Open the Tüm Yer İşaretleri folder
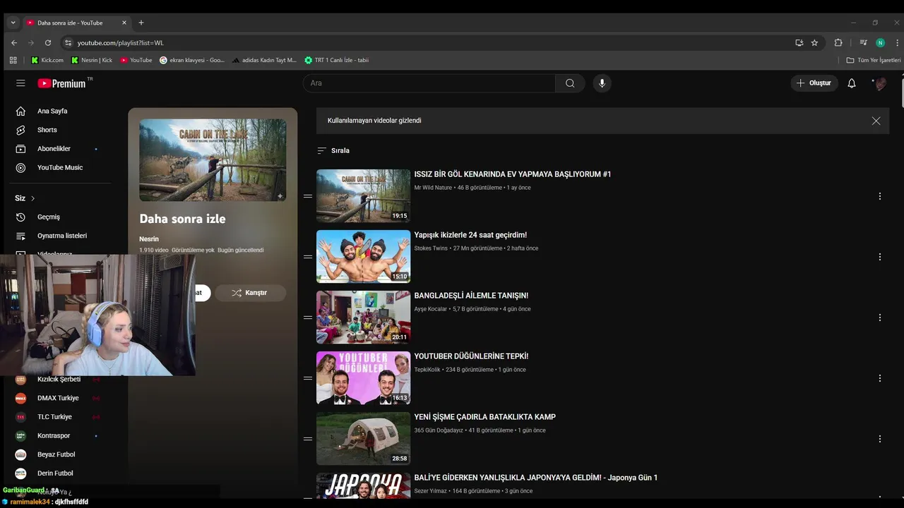The height and width of the screenshot is (508, 904). point(873,60)
